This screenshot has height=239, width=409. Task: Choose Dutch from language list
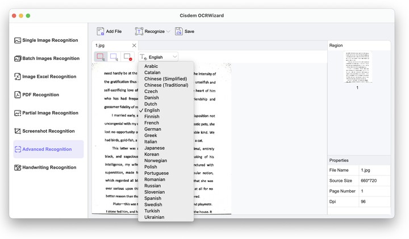166,104
